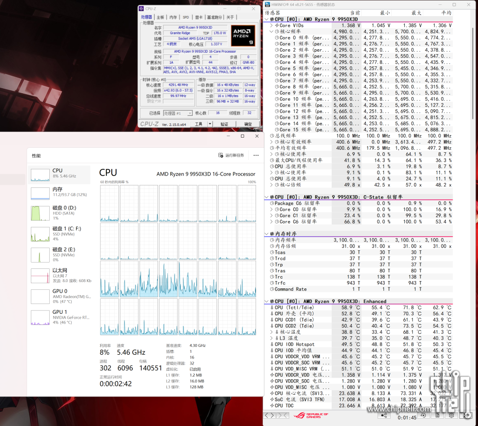
Task: Collapse the CPU [#0] AMD Ryzen sensor group
Action: coord(267,19)
